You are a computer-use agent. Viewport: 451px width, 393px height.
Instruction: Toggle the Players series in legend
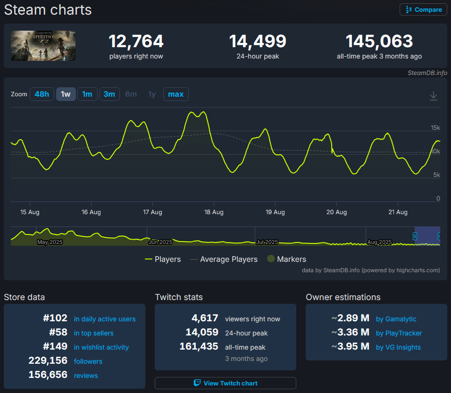[163, 259]
